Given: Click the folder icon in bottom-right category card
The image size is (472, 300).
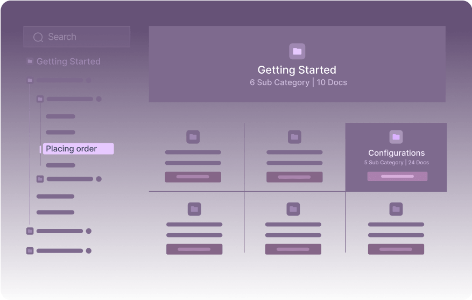Looking at the screenshot, I should tap(396, 209).
